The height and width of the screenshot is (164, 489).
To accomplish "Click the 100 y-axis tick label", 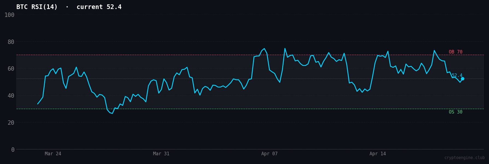I will point(9,15).
